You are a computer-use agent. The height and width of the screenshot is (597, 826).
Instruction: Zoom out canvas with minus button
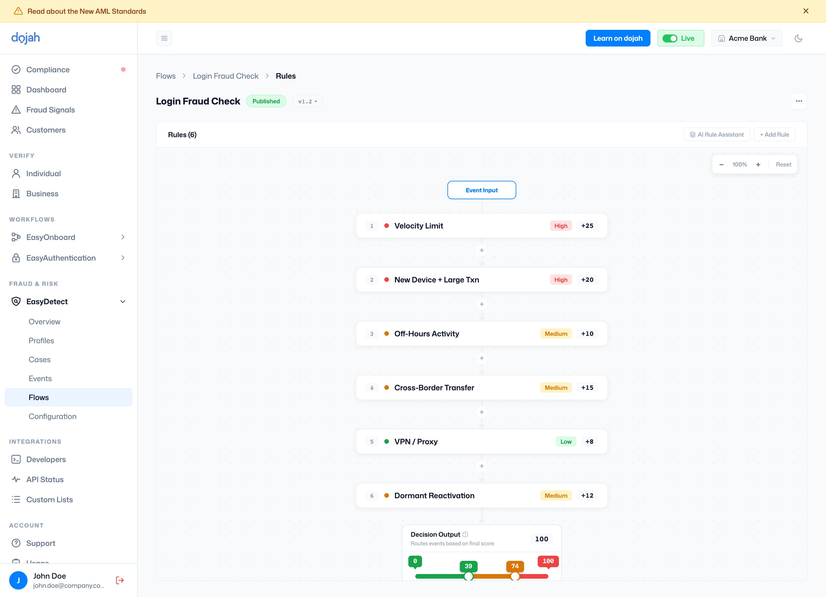point(721,165)
